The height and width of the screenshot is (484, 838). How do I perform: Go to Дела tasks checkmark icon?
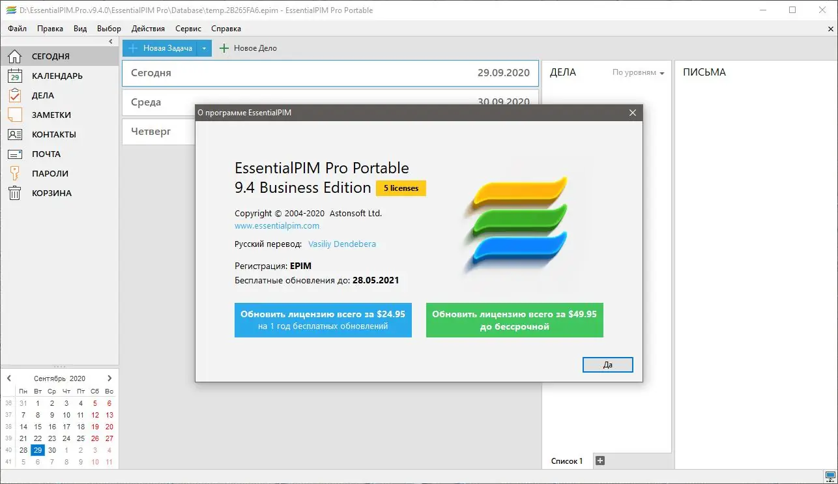coord(14,95)
